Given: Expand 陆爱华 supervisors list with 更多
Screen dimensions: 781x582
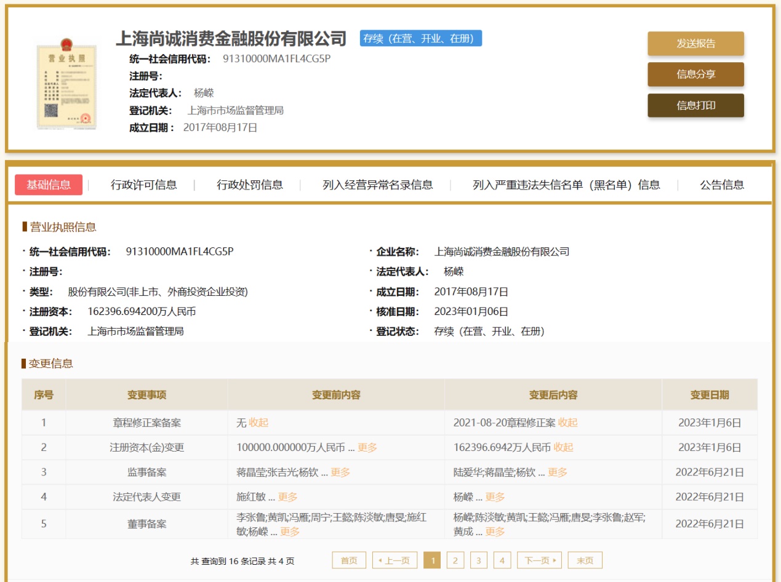Looking at the screenshot, I should point(558,472).
